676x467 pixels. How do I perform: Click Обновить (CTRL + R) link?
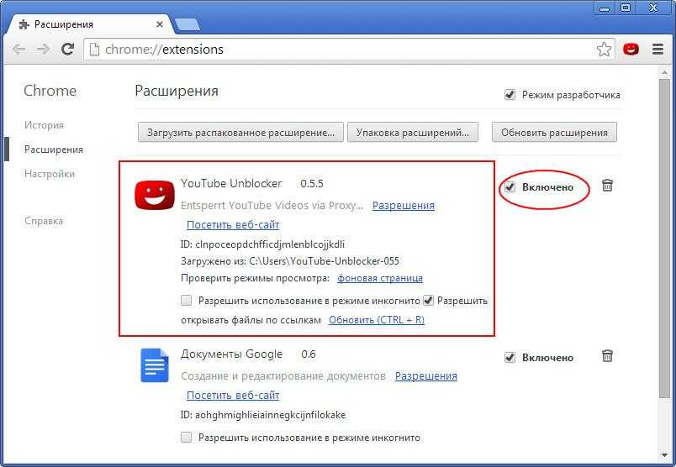coord(377,320)
